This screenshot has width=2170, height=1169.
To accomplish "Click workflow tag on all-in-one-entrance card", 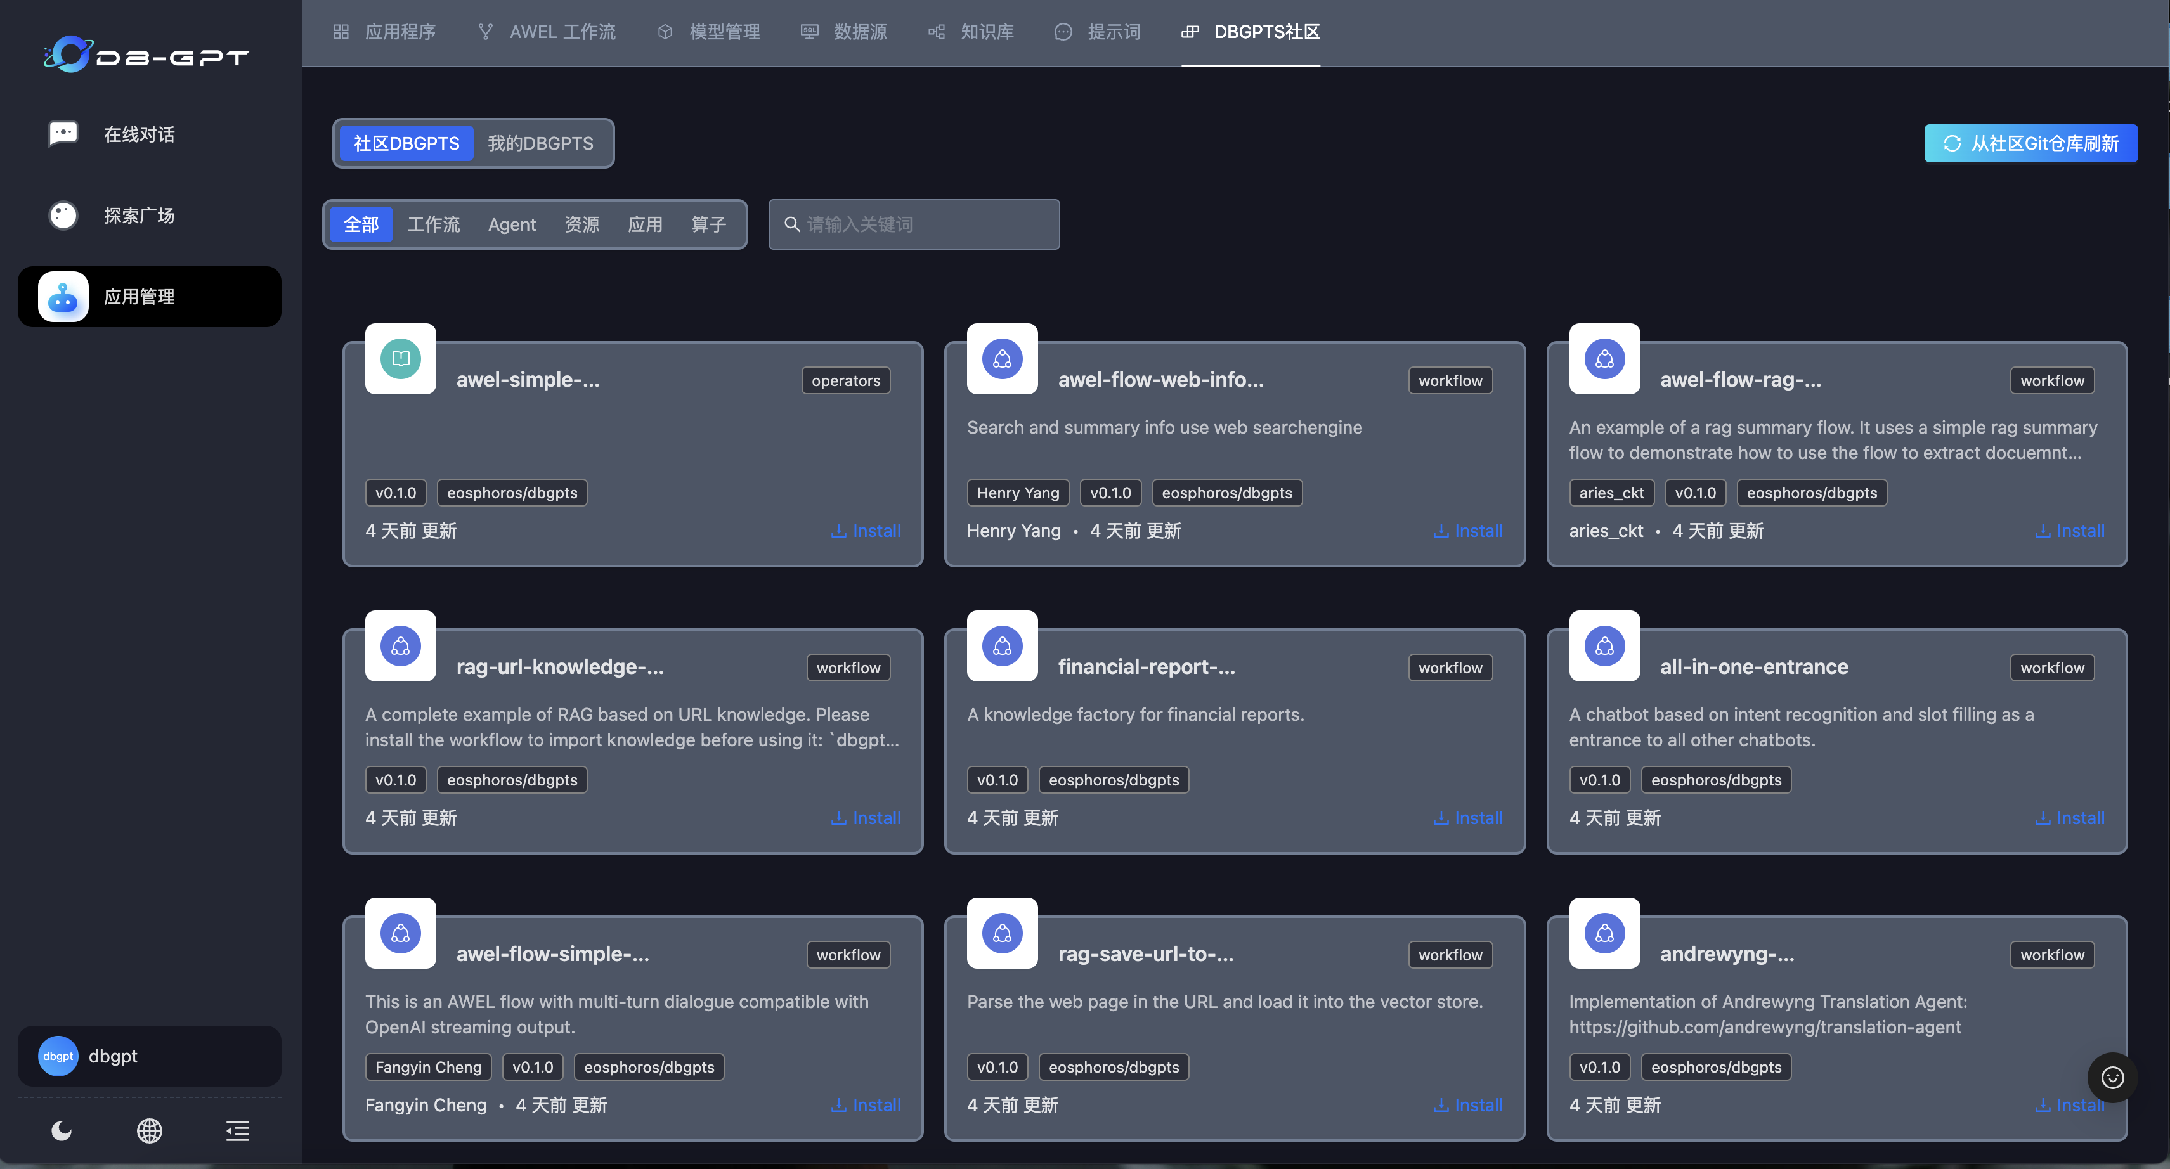I will [2052, 668].
